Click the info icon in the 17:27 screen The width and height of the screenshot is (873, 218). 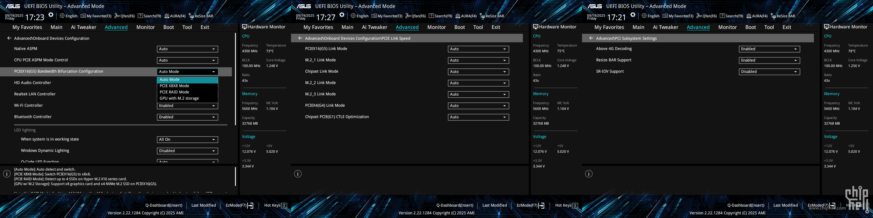pos(298,174)
